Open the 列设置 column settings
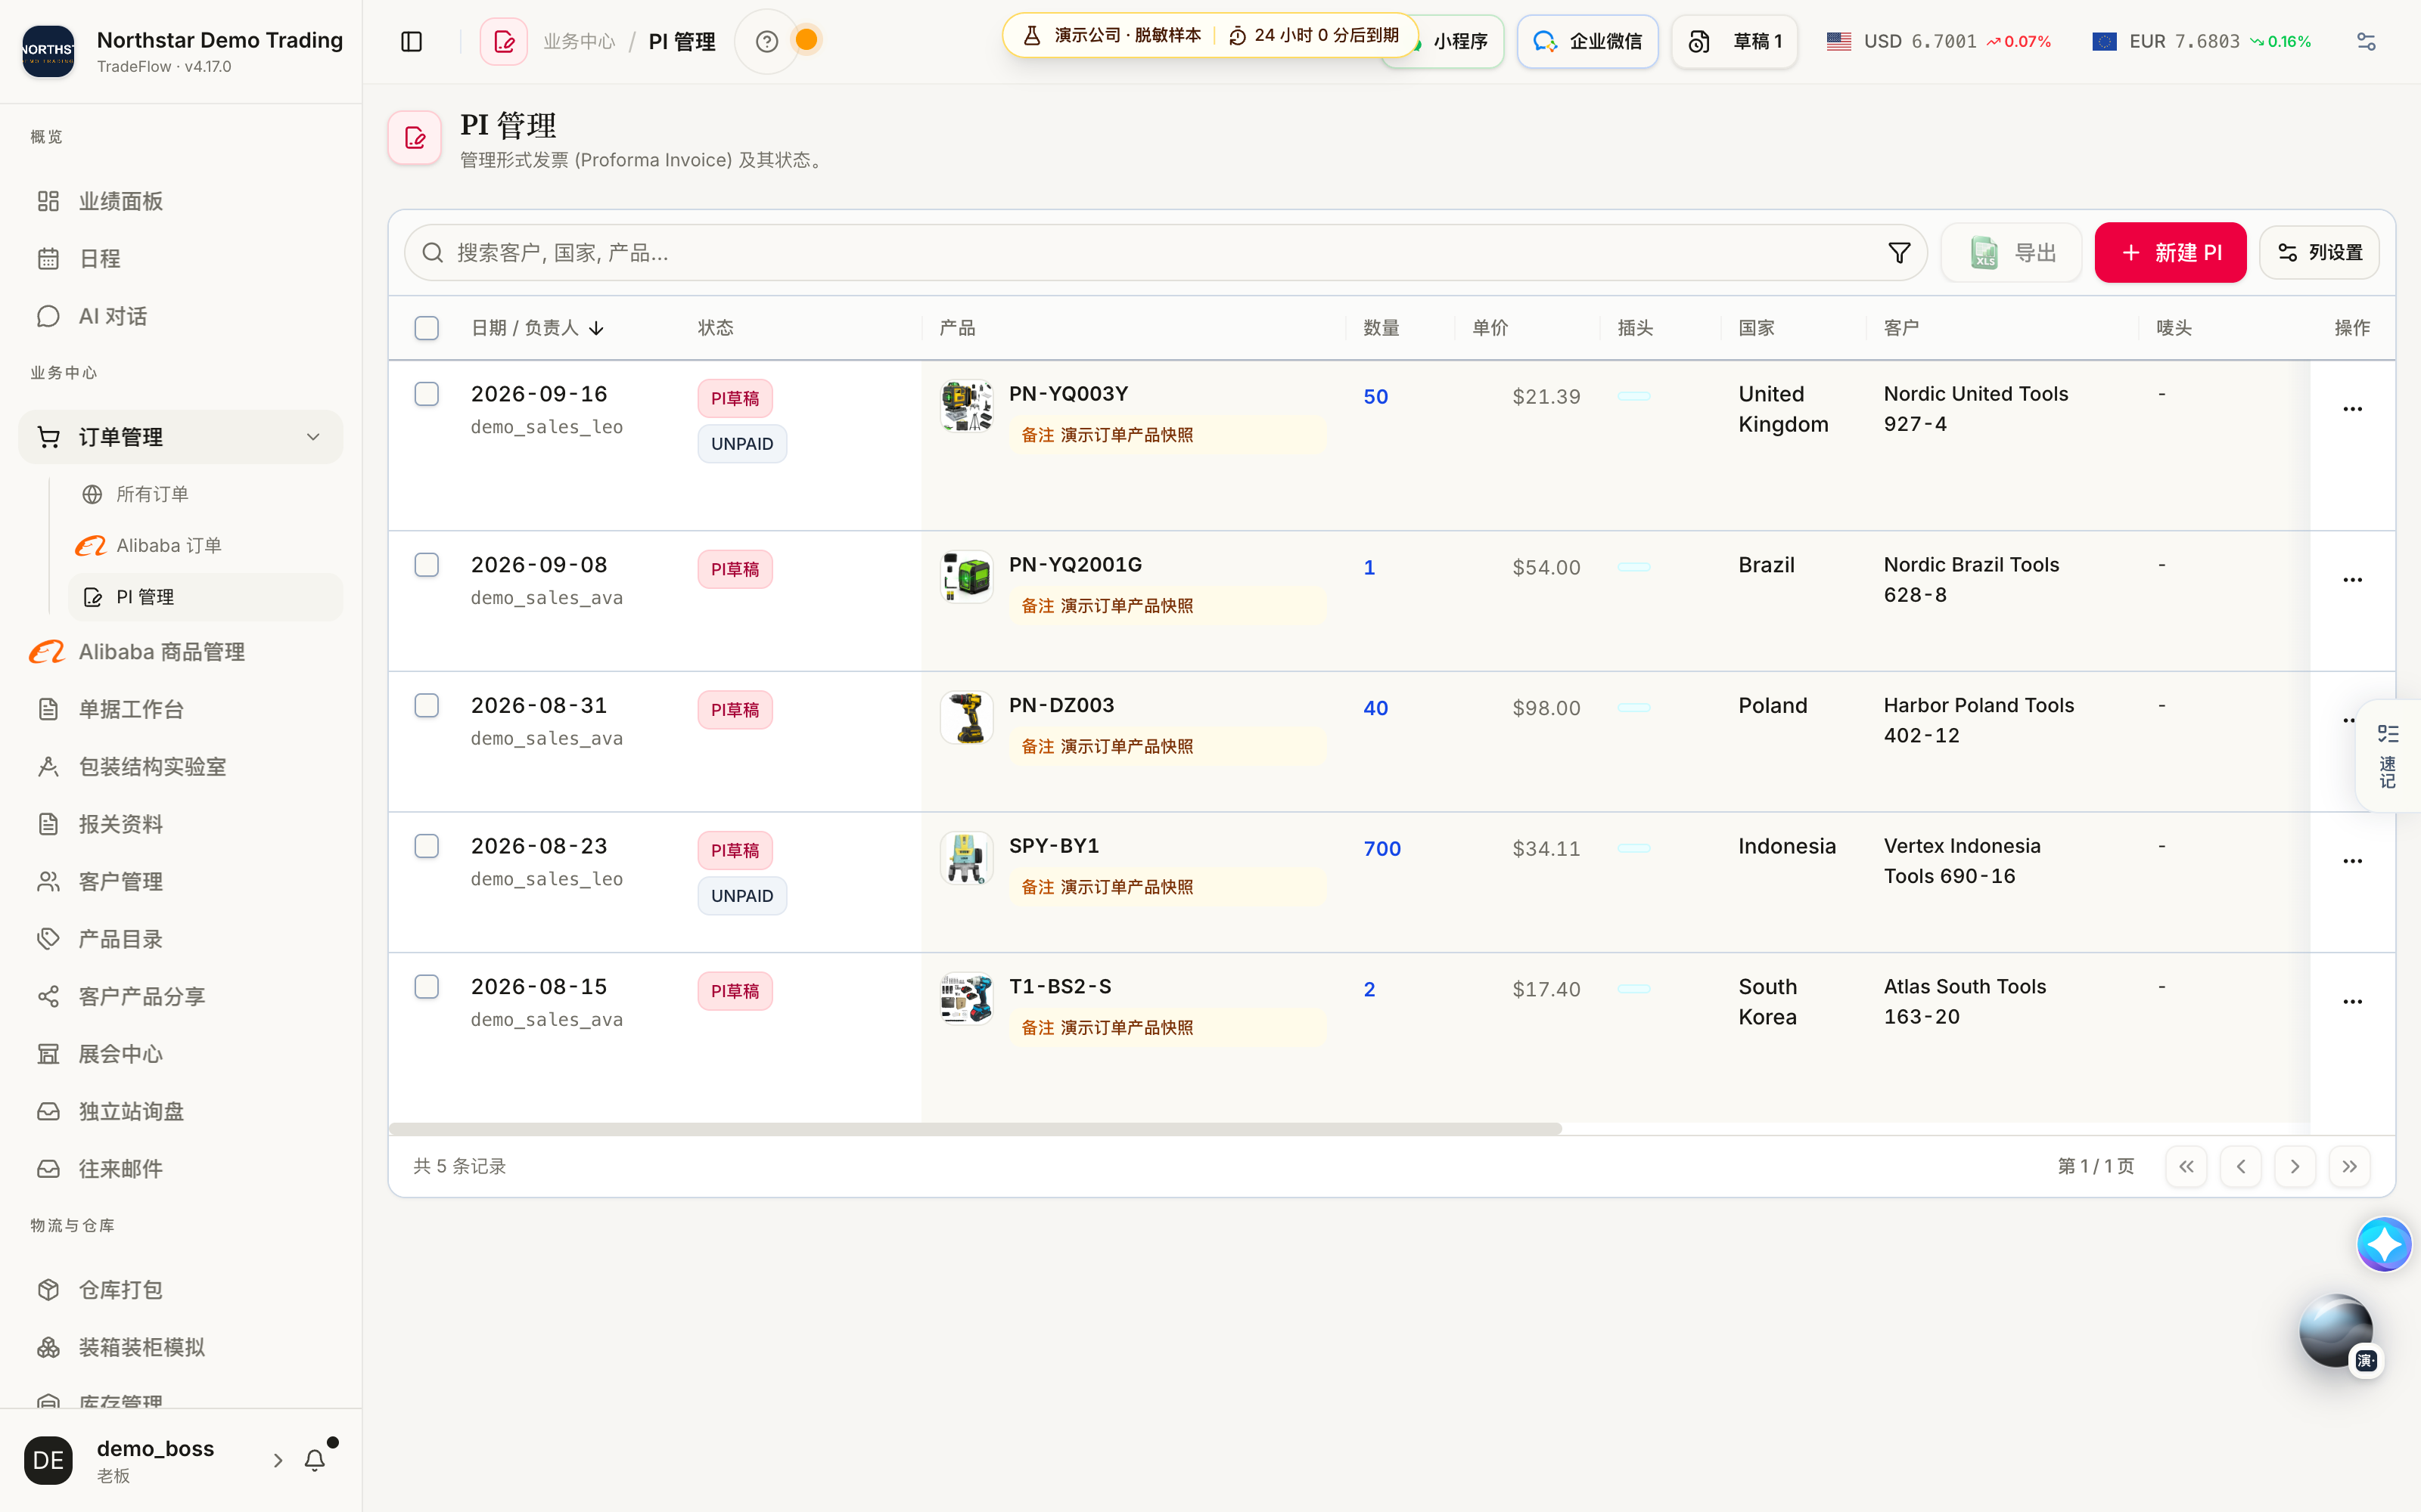2421x1512 pixels. pyautogui.click(x=2319, y=253)
